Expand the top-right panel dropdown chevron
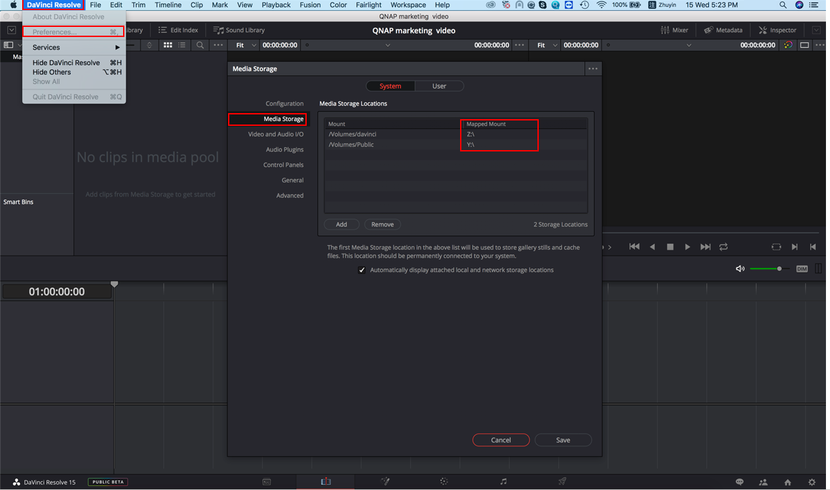 (816, 30)
